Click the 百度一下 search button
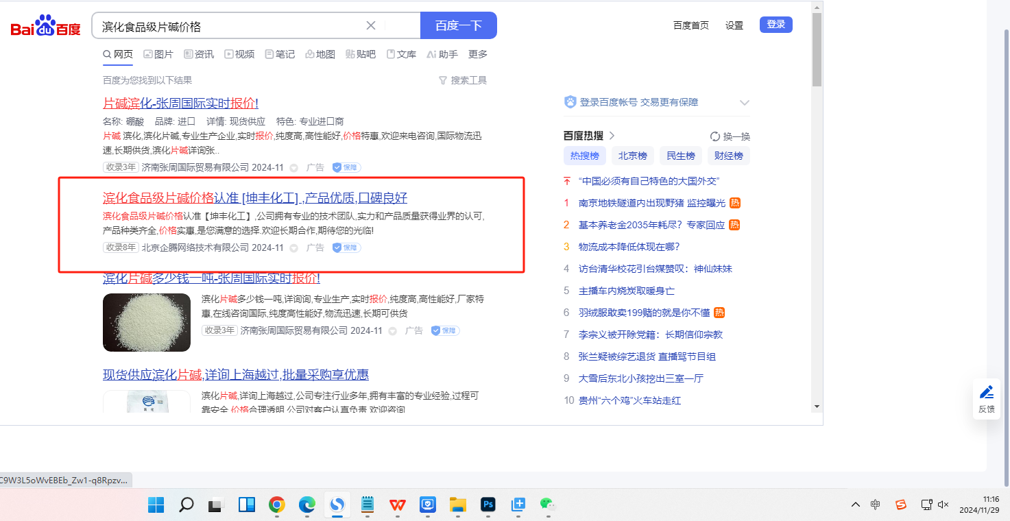Screen dimensions: 1010x521 458,25
